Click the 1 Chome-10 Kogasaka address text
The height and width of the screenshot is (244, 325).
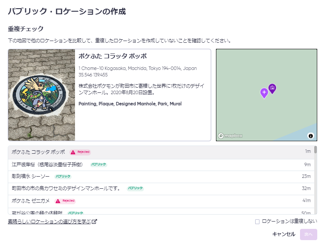click(x=137, y=68)
